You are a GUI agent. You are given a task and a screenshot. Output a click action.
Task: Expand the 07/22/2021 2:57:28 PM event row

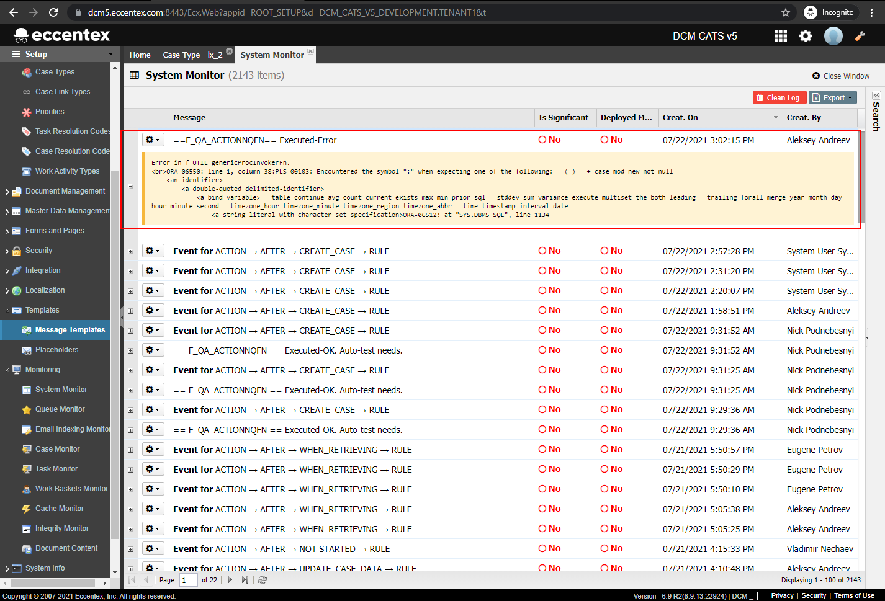click(130, 251)
